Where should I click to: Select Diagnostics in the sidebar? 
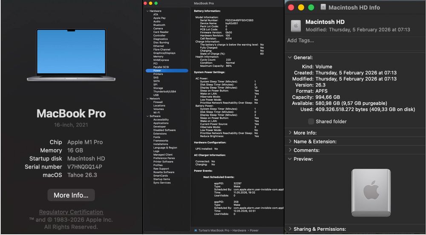click(160, 39)
